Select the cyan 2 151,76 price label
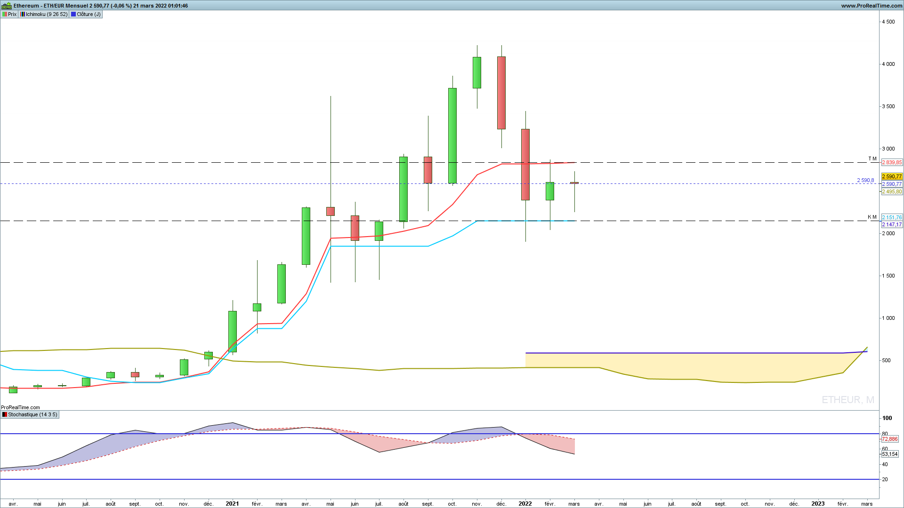Image resolution: width=904 pixels, height=508 pixels. (x=892, y=217)
